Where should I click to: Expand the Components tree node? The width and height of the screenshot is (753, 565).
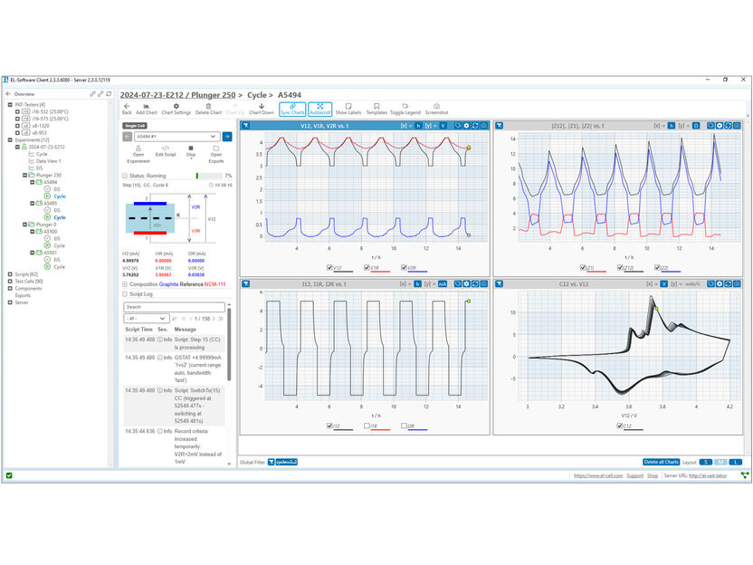click(10, 288)
